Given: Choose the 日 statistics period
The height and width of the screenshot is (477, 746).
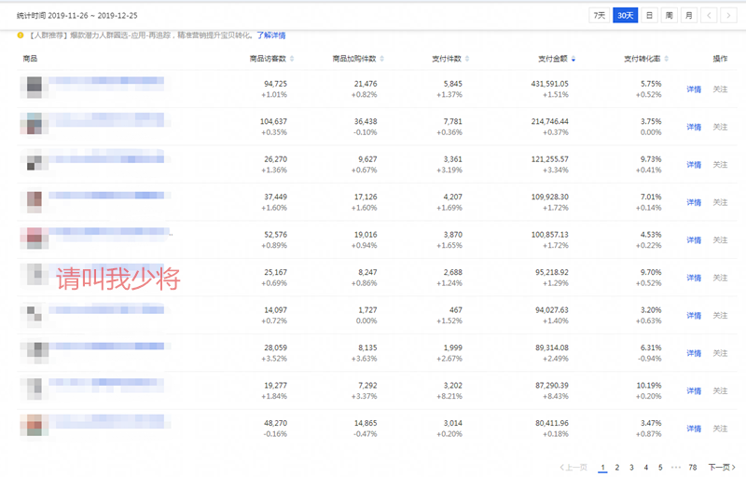Looking at the screenshot, I should [649, 15].
